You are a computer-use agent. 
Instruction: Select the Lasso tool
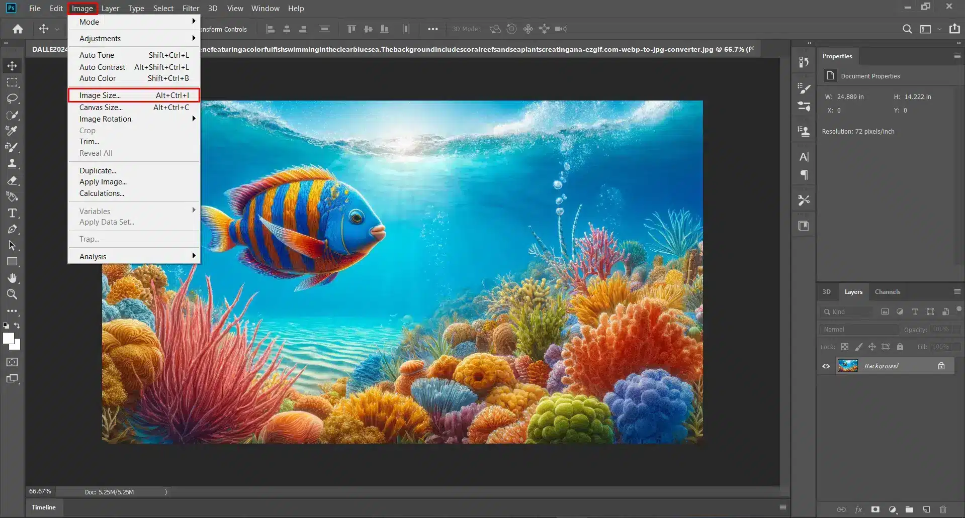coord(12,98)
